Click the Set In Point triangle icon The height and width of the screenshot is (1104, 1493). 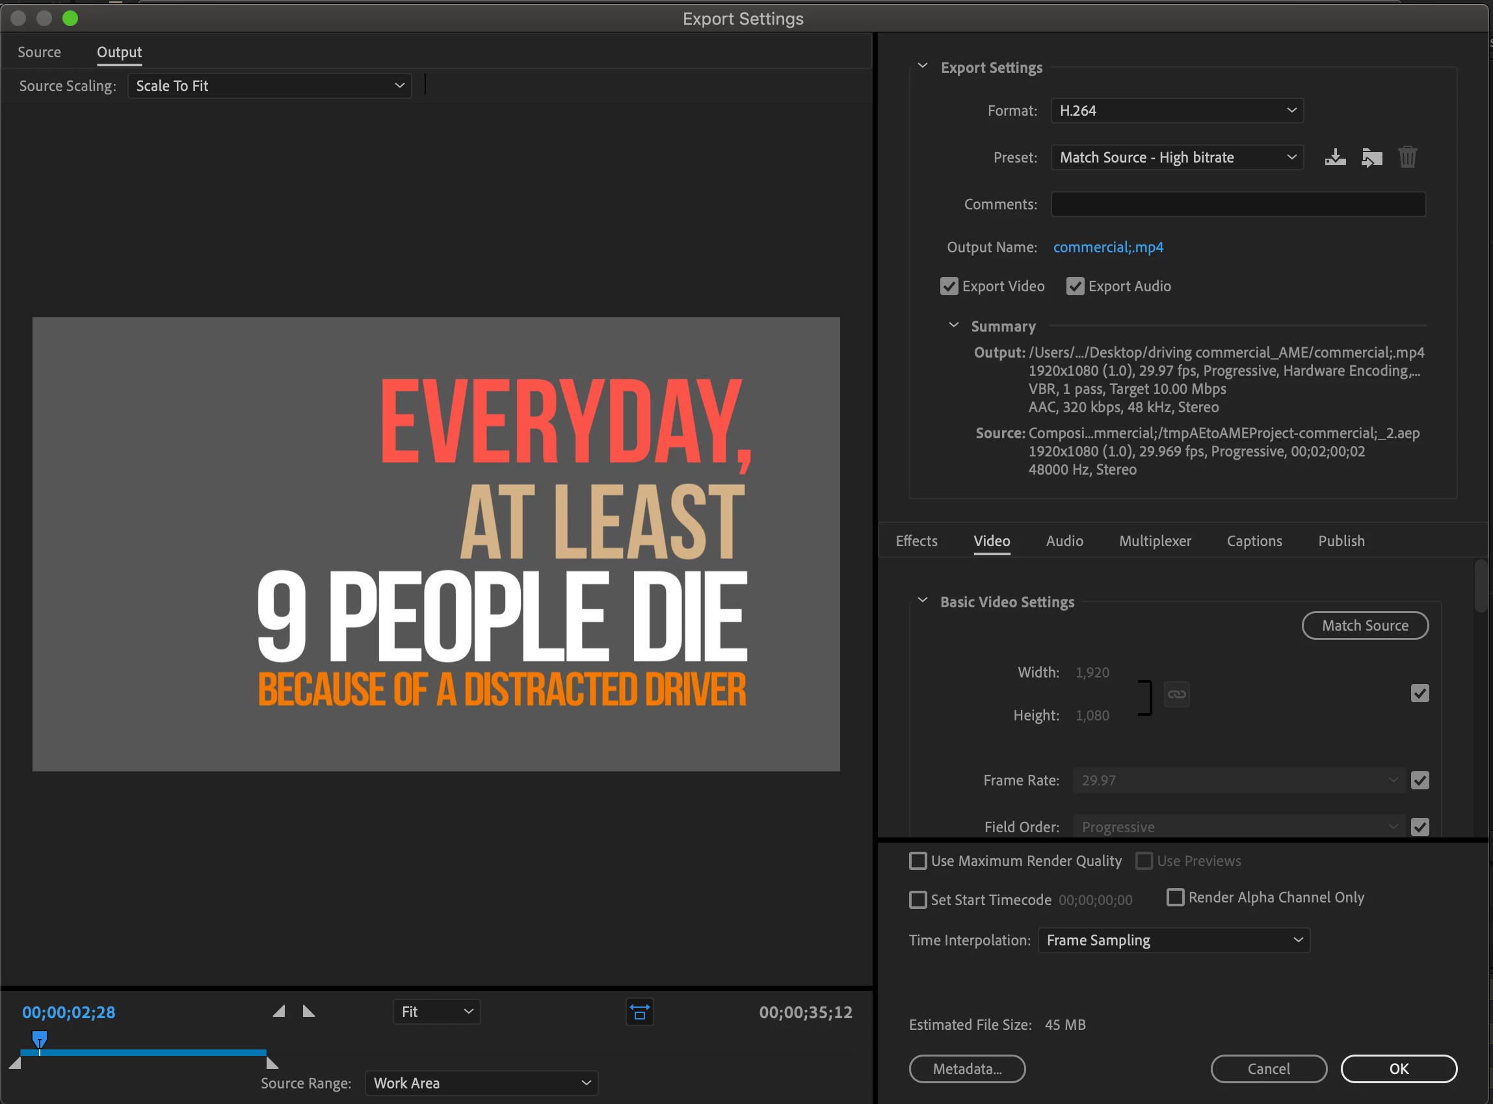point(280,1011)
